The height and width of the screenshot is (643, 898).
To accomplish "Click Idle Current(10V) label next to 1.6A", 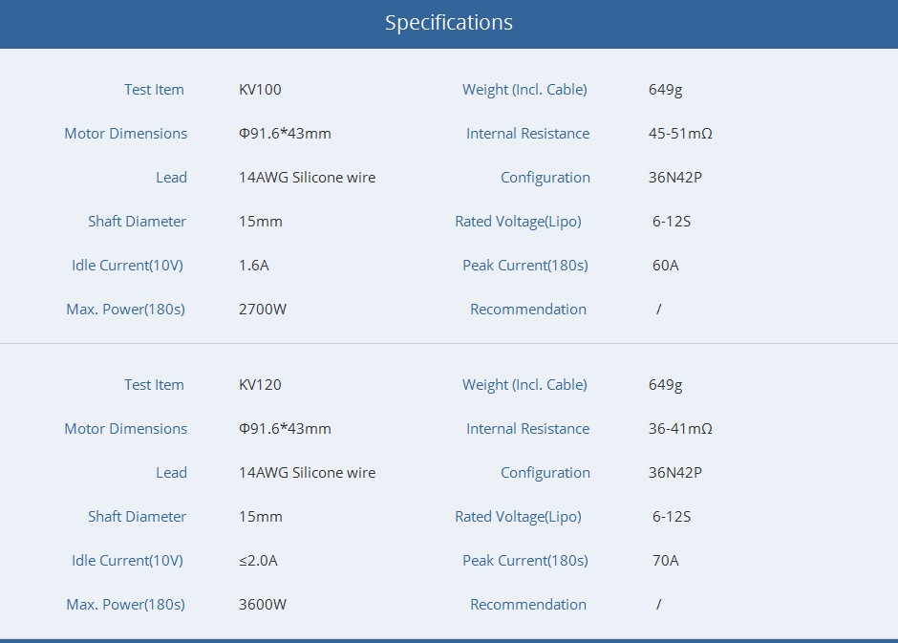I will tap(127, 266).
